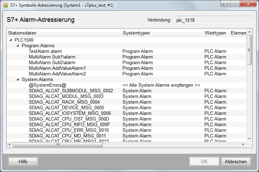Click the horizontal scrollbar right arrow

pos(243,145)
